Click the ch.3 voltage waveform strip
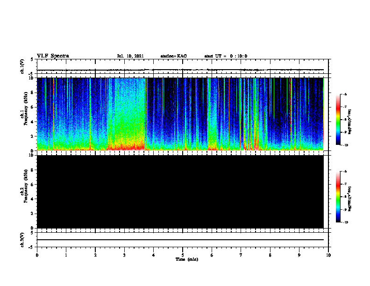The height and width of the screenshot is (286, 370). (183, 240)
